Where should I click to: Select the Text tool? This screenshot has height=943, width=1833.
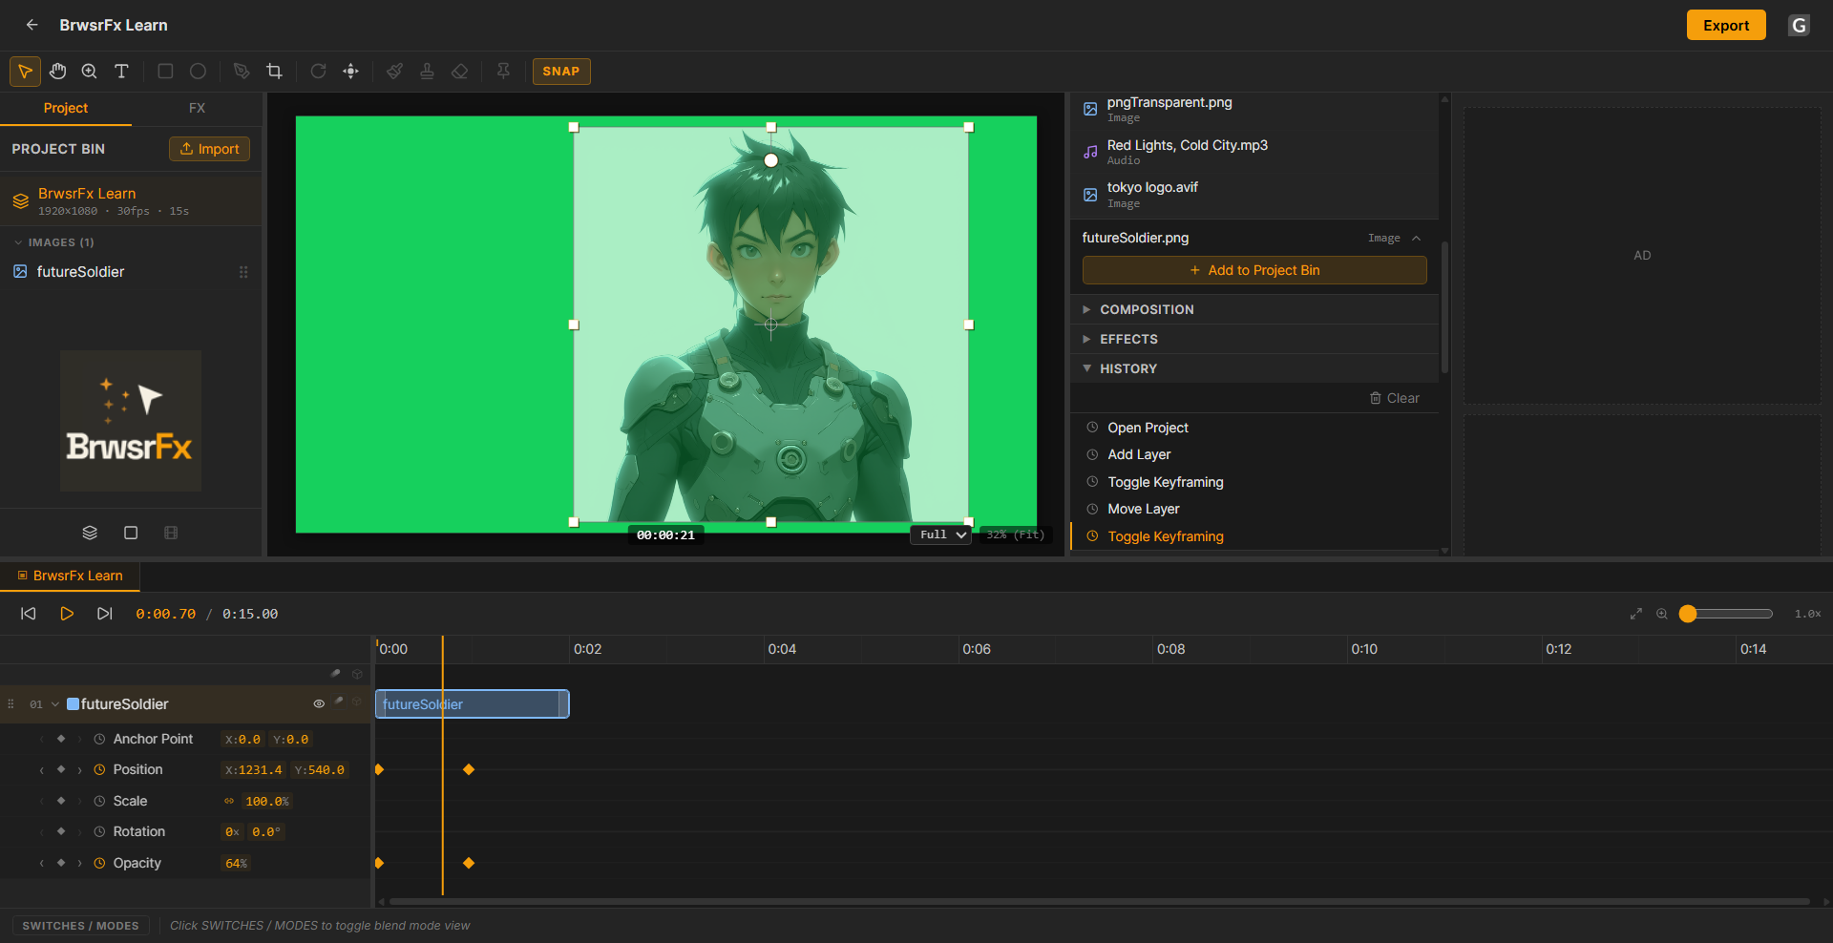point(121,72)
